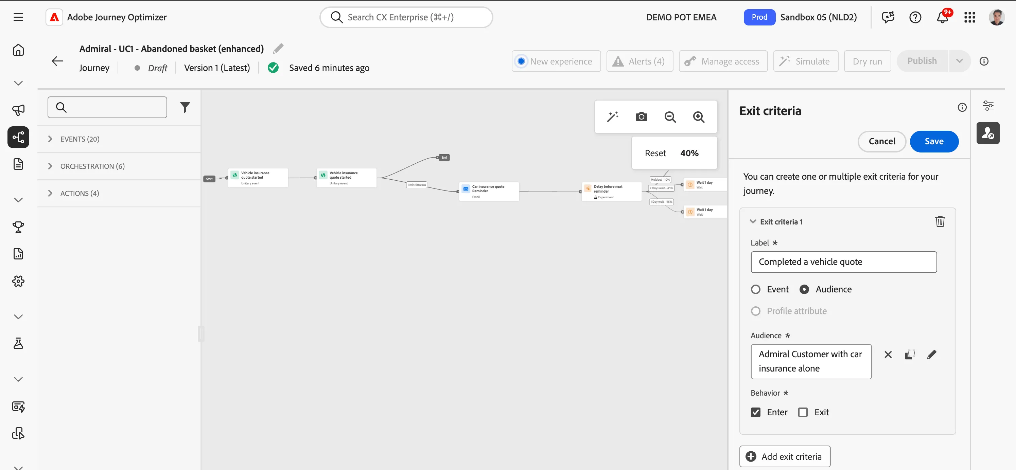Check the Exit behavior checkbox
1016x470 pixels.
click(x=803, y=412)
